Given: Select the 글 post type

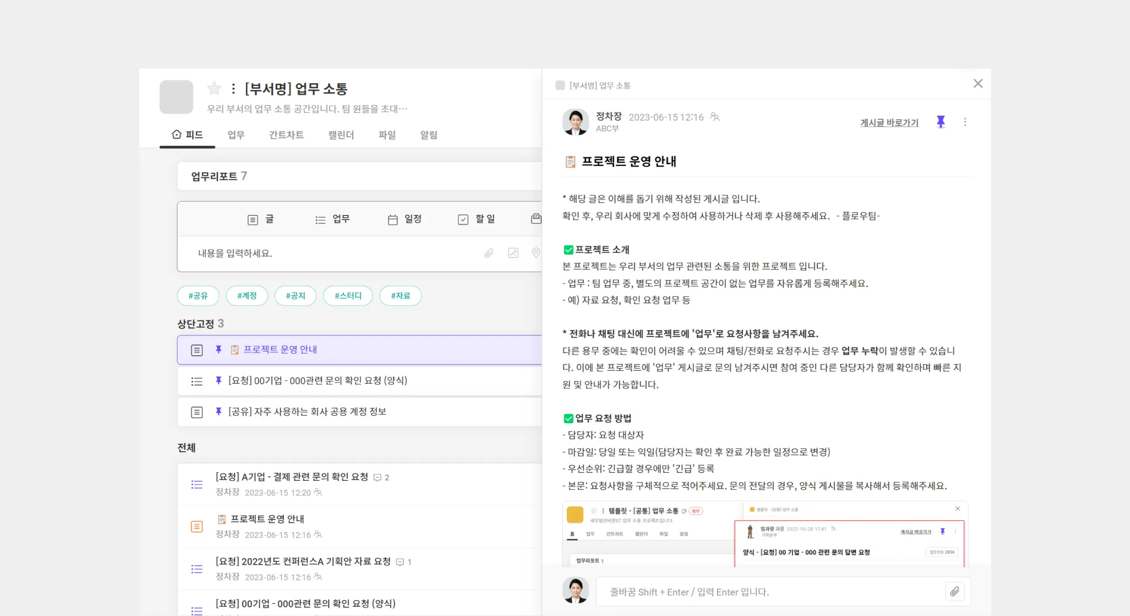Looking at the screenshot, I should [x=261, y=220].
